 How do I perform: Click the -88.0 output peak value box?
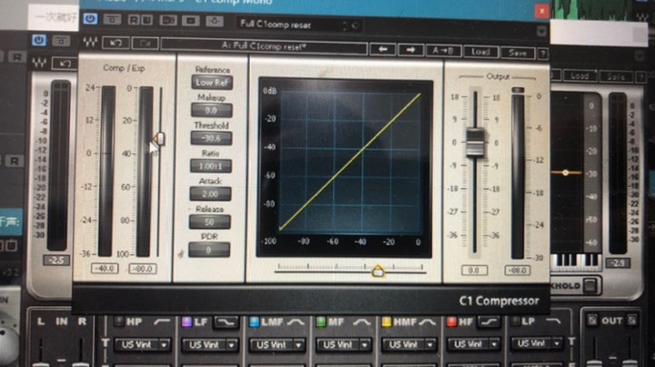[518, 271]
